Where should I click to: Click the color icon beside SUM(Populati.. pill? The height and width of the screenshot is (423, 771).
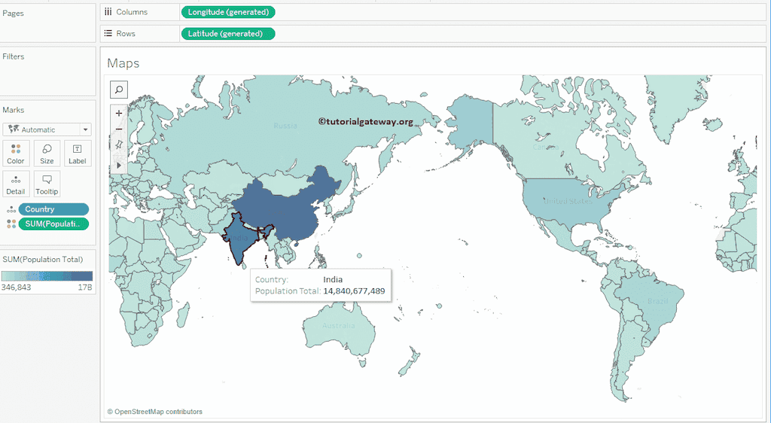tap(11, 224)
